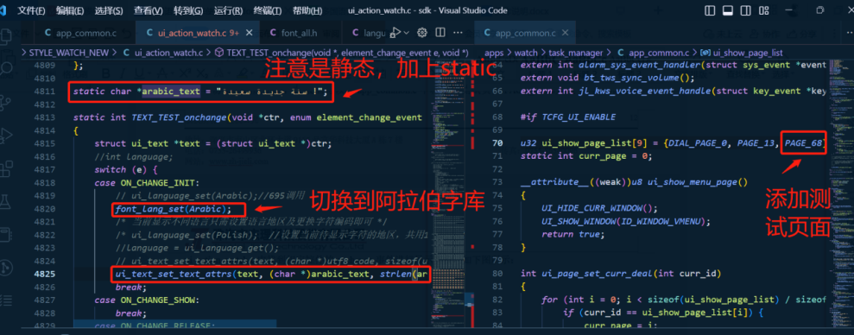854x335 pixels.
Task: Click 'case ON_CHANGE_SHOW:' line
Action: [147, 300]
